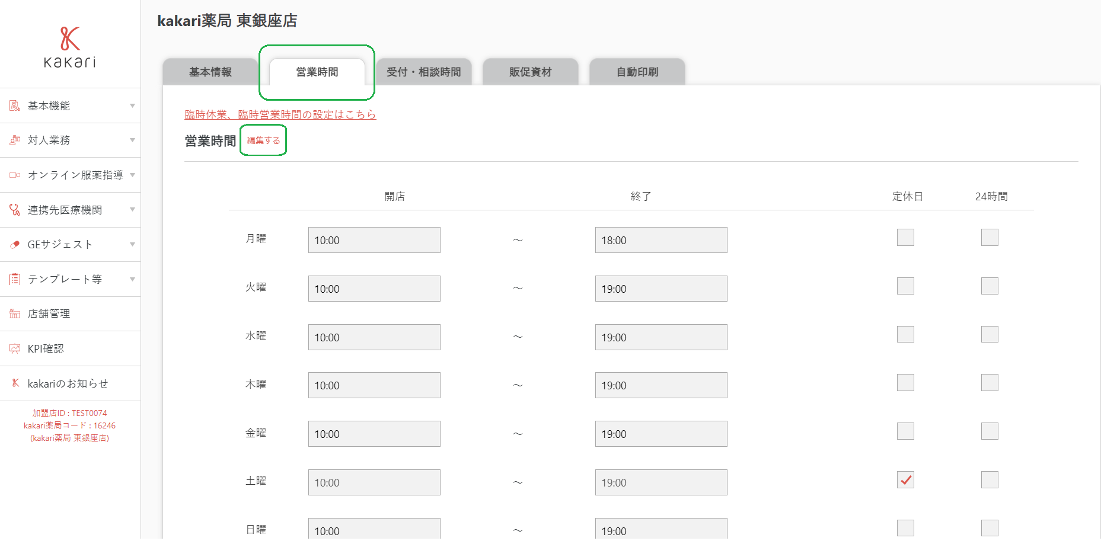Click the 編集する link

[x=263, y=140]
